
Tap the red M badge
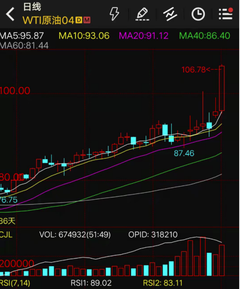pyautogui.click(x=87, y=20)
